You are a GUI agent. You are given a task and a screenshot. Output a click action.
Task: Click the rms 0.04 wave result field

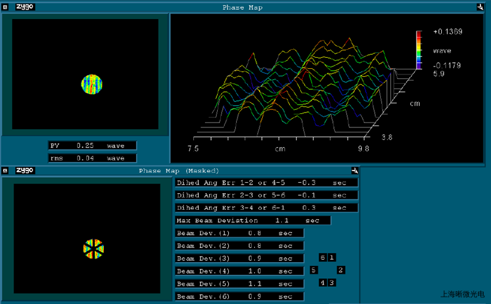tap(92, 158)
